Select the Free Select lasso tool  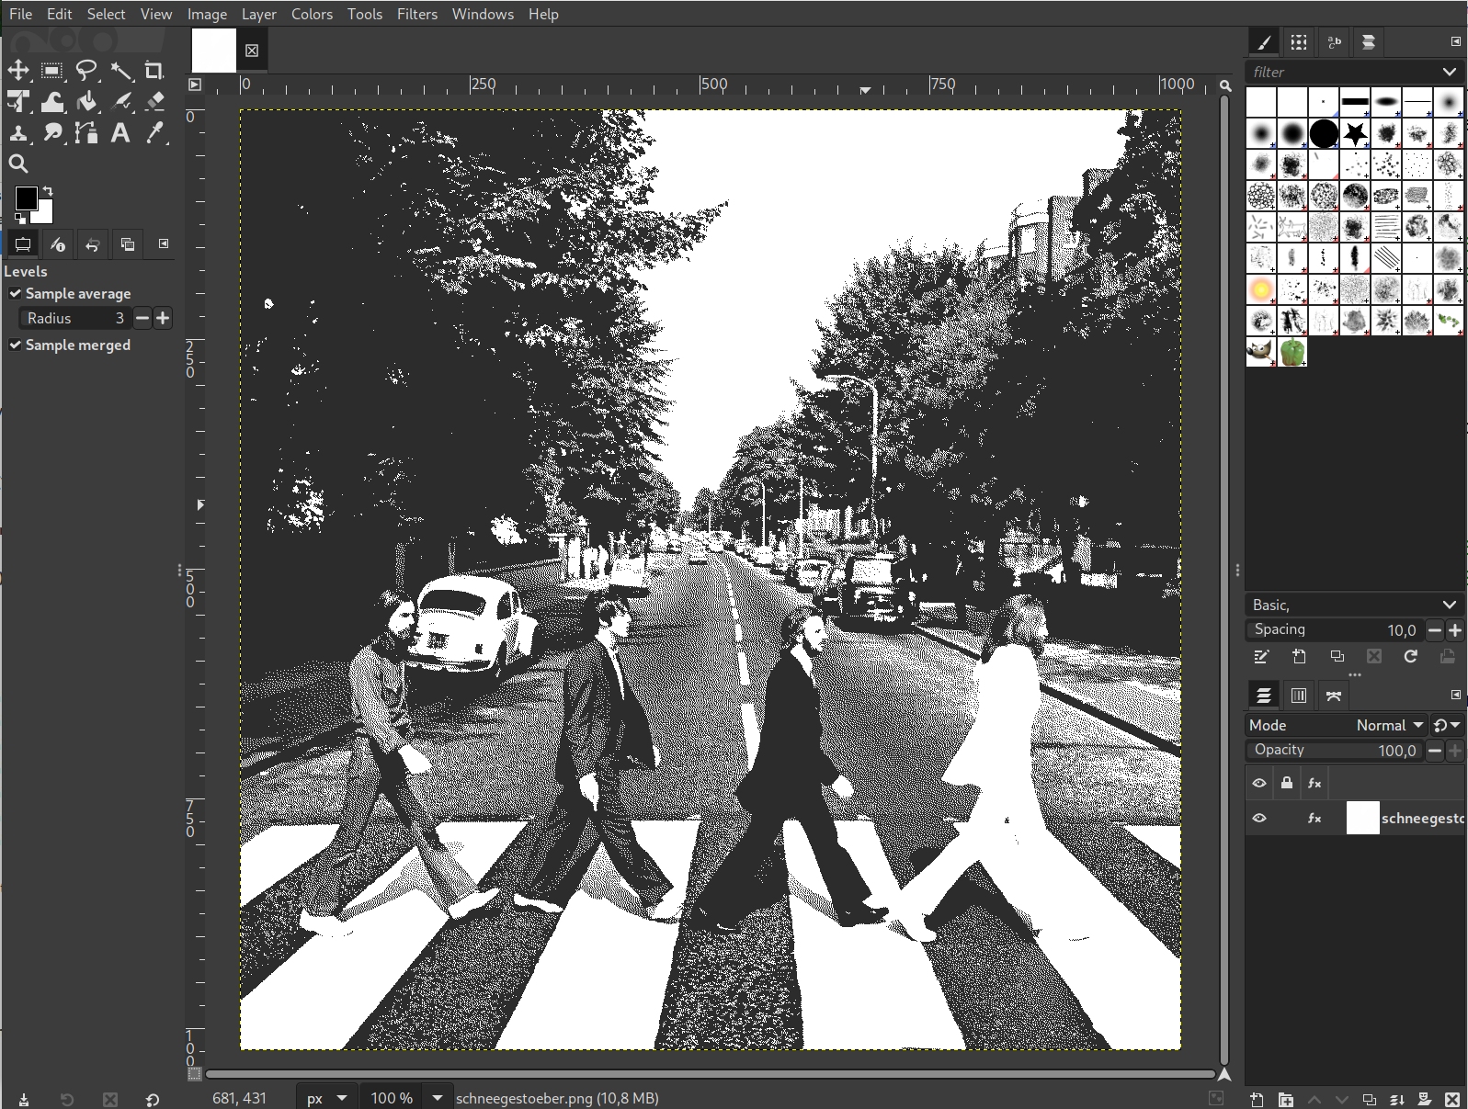[86, 71]
